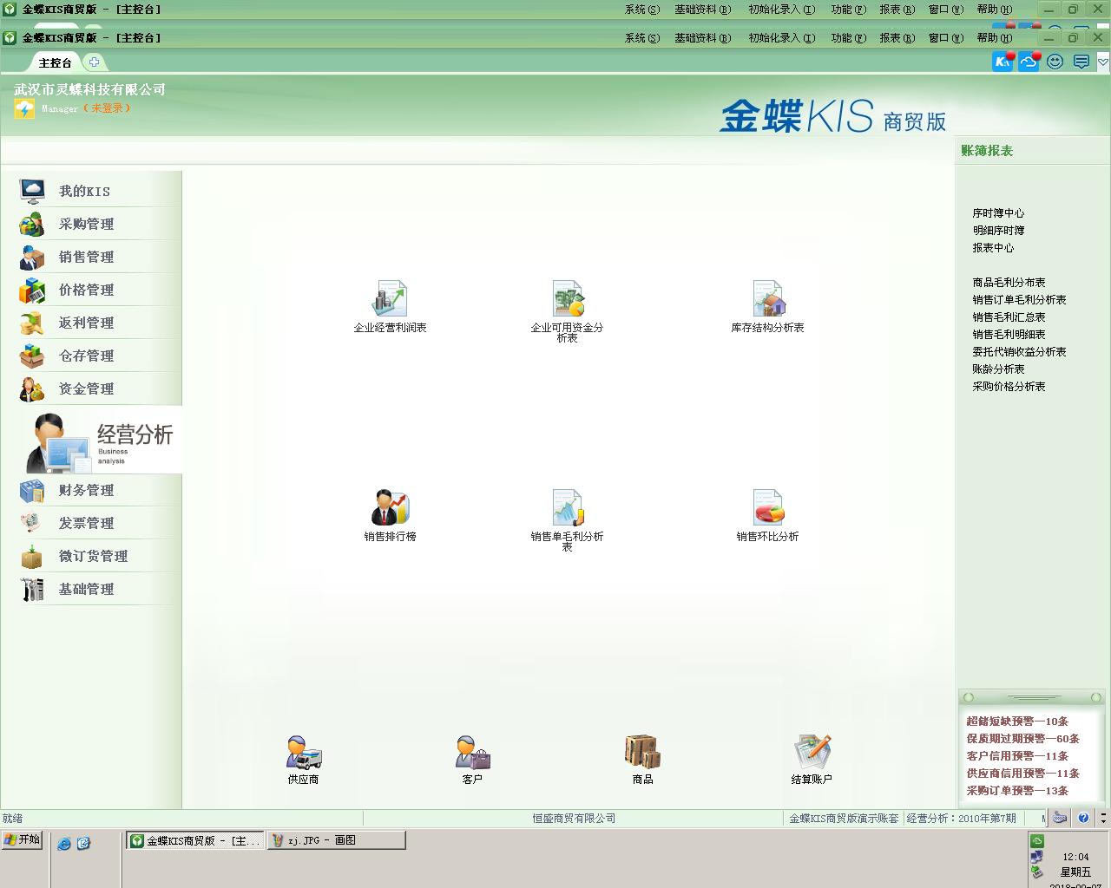
Task: Click the blue question mark help icon
Action: point(1083,818)
